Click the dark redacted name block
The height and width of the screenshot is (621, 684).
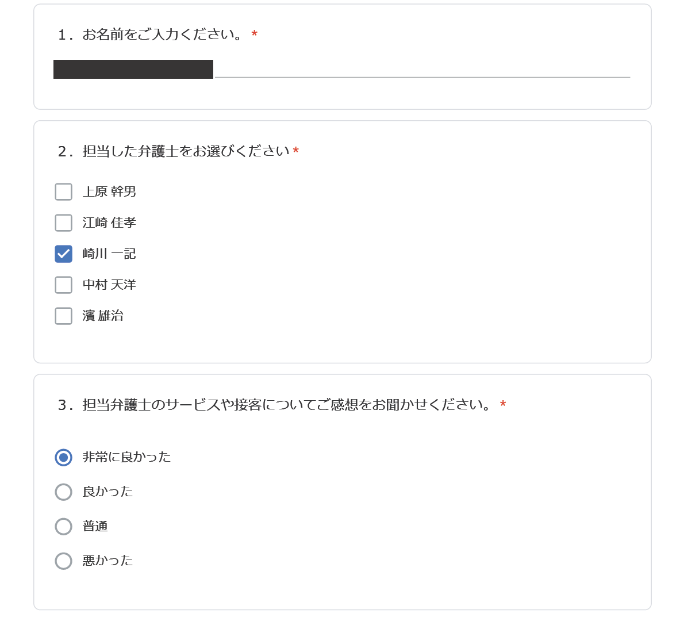133,70
